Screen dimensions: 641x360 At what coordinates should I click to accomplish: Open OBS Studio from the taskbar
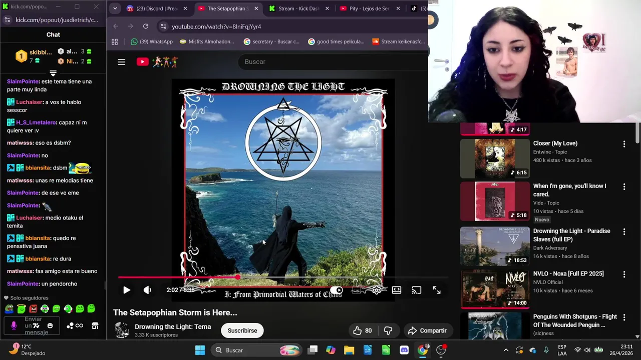pyautogui.click(x=441, y=350)
